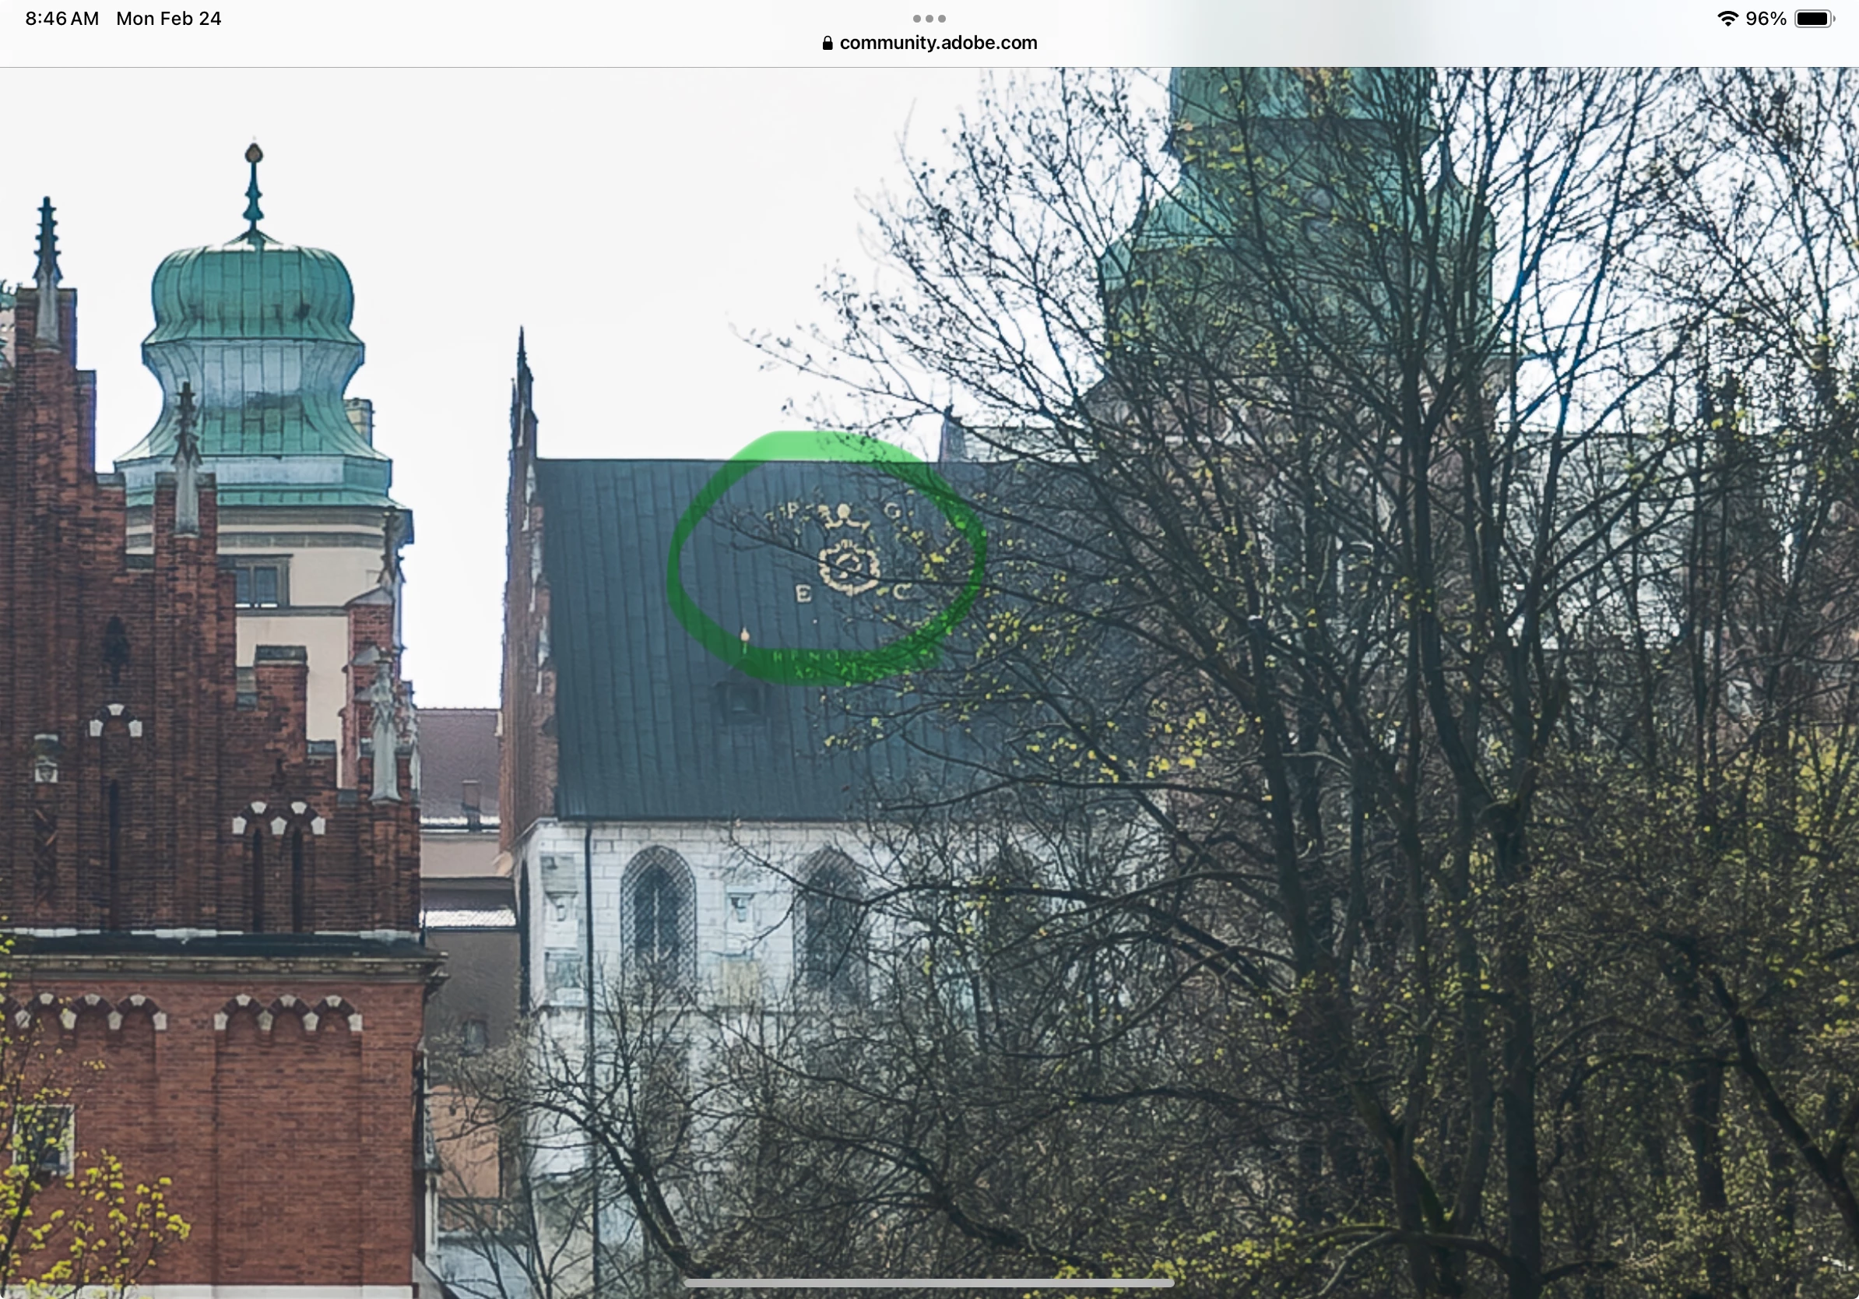
Task: Tap the padlock icon beside the URL
Action: pyautogui.click(x=827, y=44)
